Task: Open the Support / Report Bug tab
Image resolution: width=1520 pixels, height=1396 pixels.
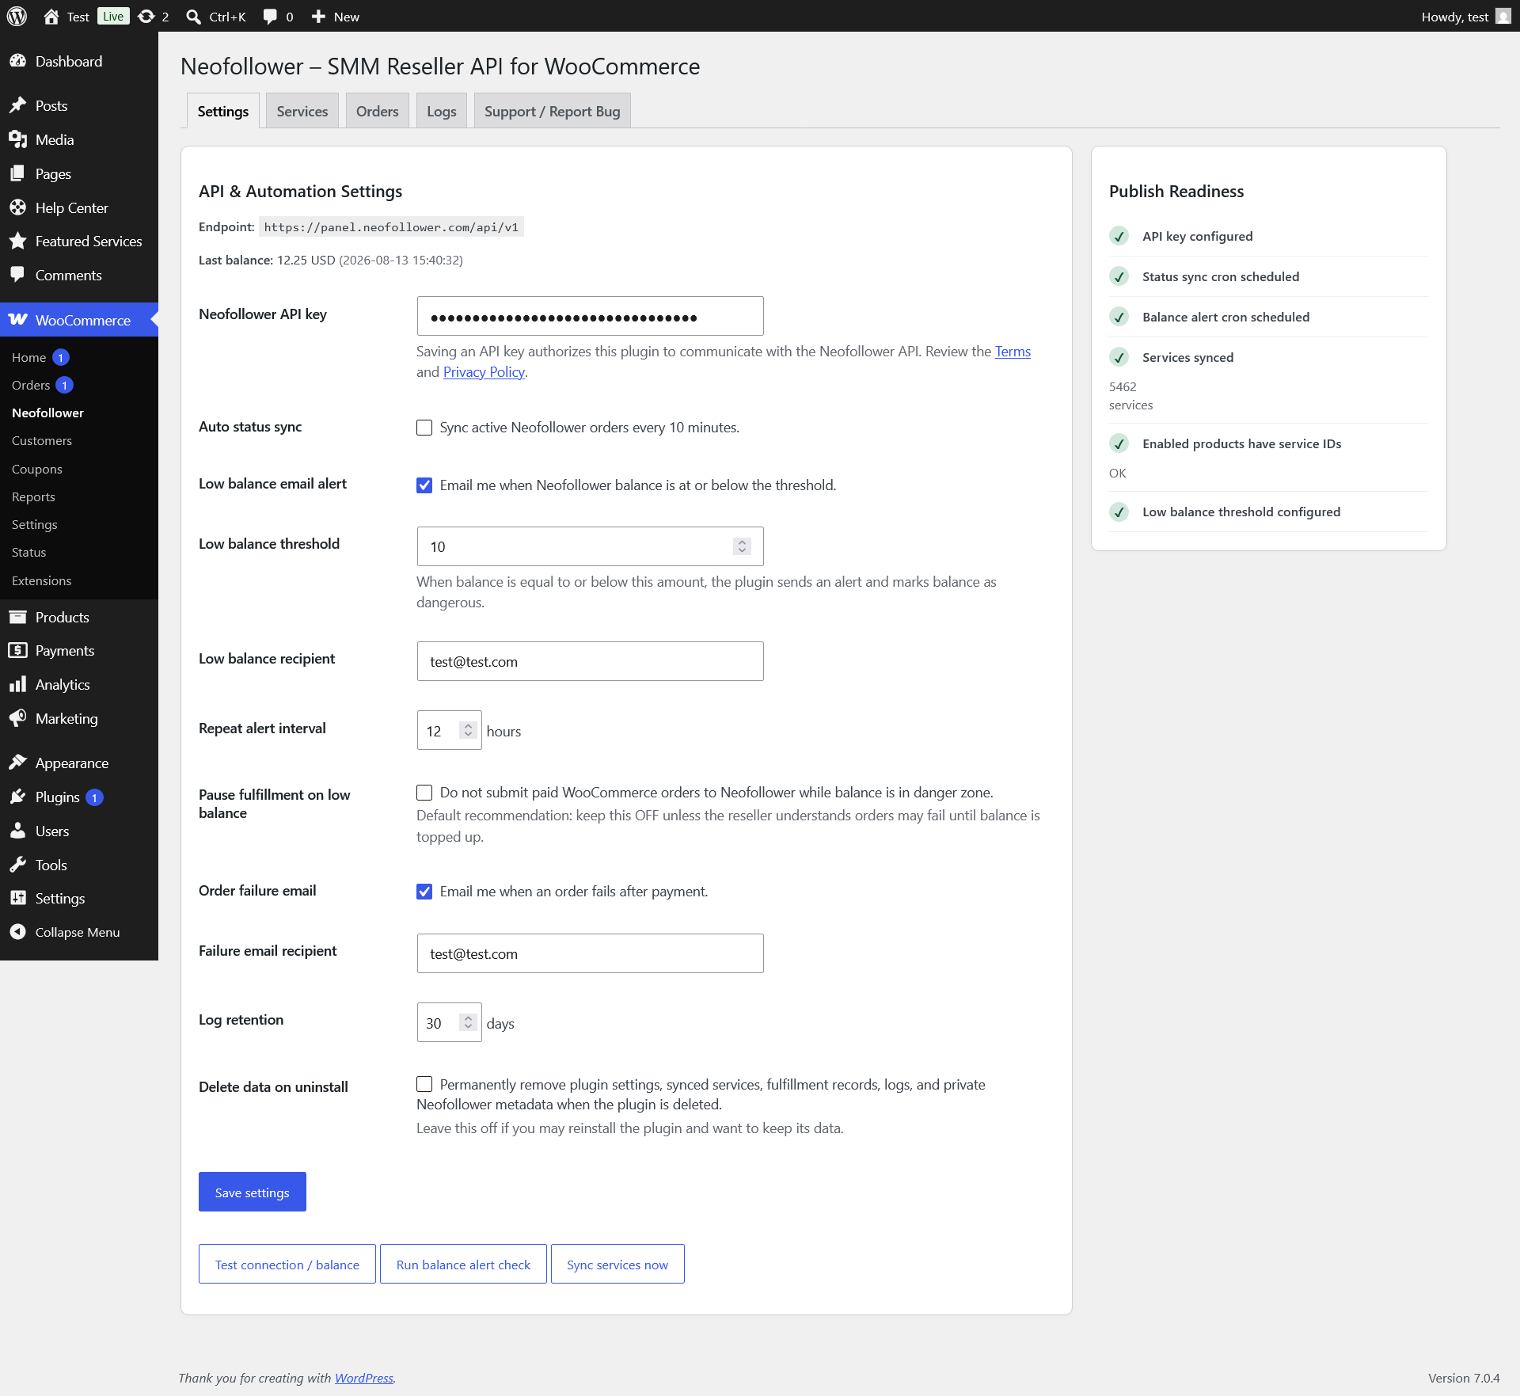Action: pos(553,111)
